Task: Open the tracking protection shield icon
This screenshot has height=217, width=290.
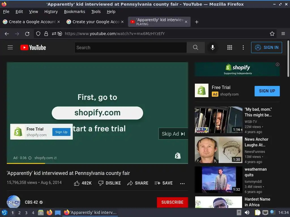Action: pyautogui.click(x=38, y=34)
